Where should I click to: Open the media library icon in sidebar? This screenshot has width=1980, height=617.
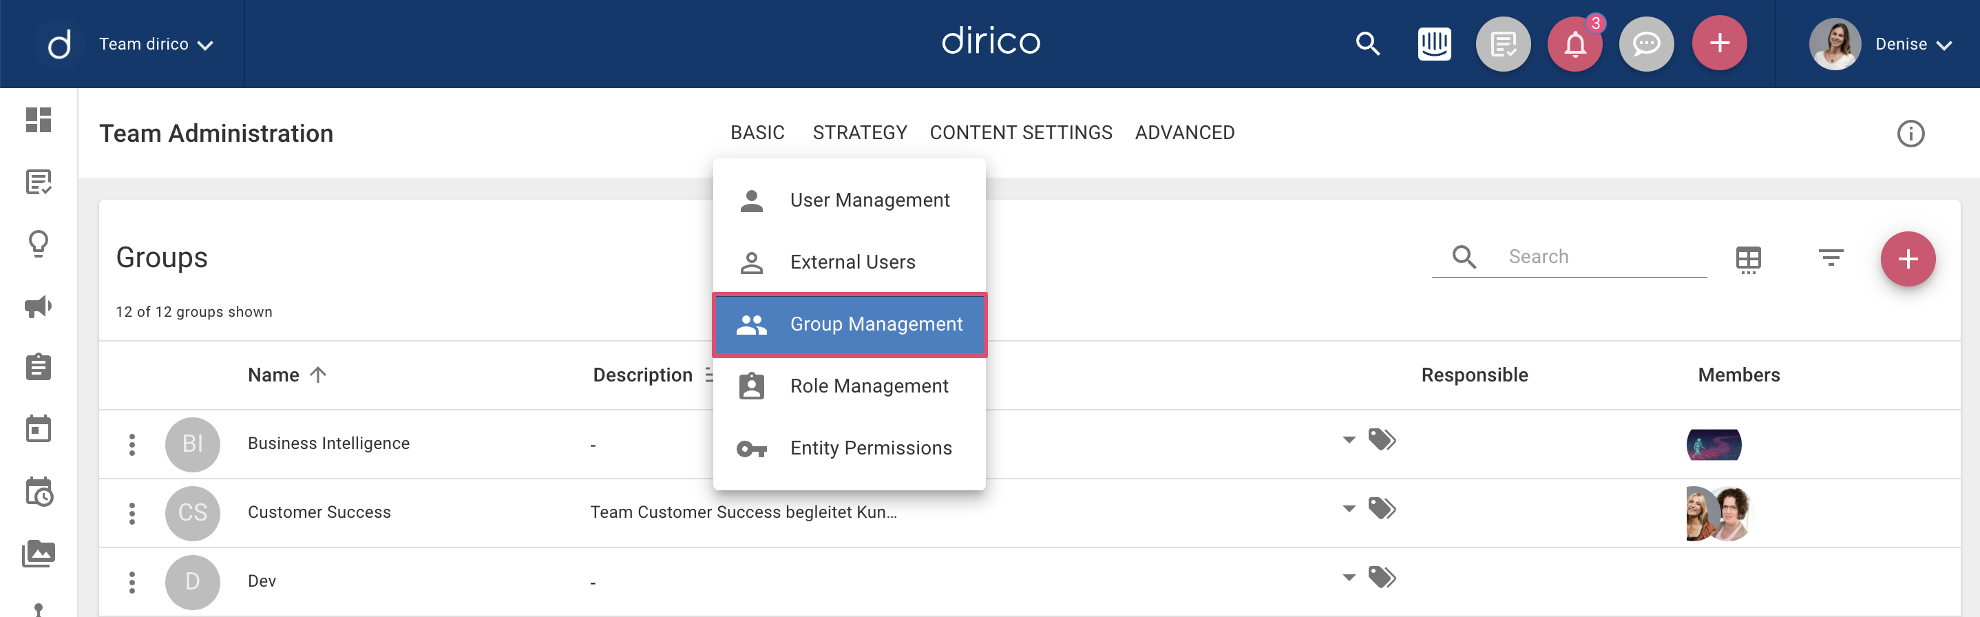(39, 553)
